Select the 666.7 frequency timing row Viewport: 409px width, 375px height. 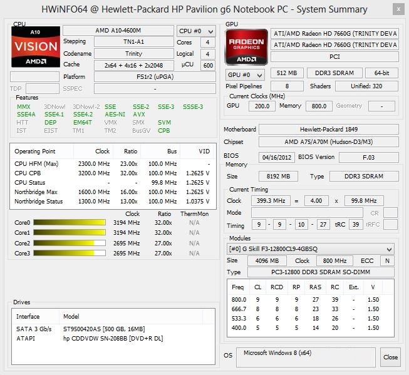311,309
